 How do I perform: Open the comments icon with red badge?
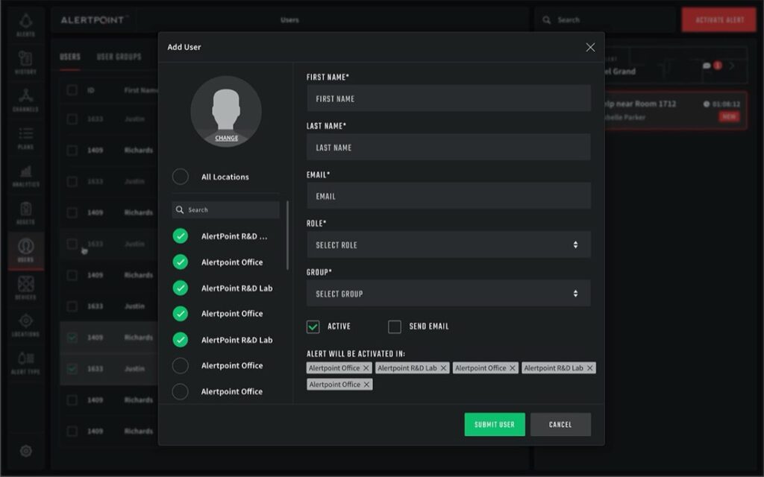click(x=711, y=66)
